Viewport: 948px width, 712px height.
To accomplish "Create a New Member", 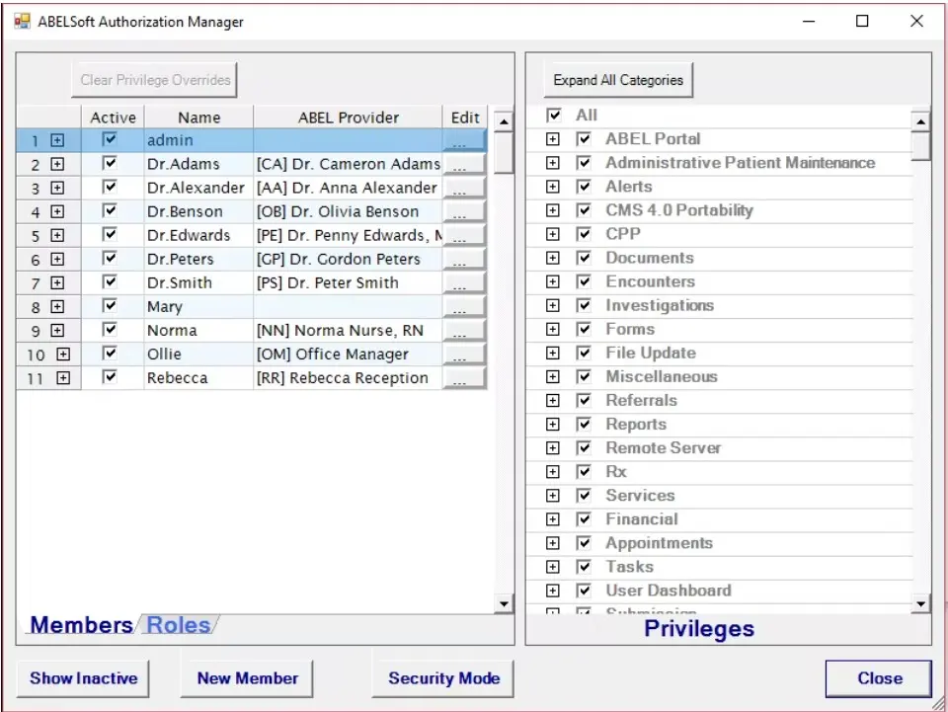I will (246, 678).
